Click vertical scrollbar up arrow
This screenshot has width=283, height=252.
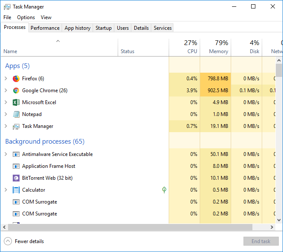(279, 60)
